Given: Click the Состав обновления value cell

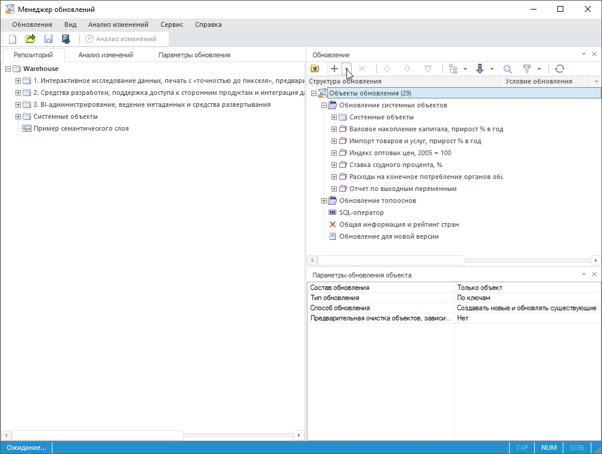Looking at the screenshot, I should point(527,288).
